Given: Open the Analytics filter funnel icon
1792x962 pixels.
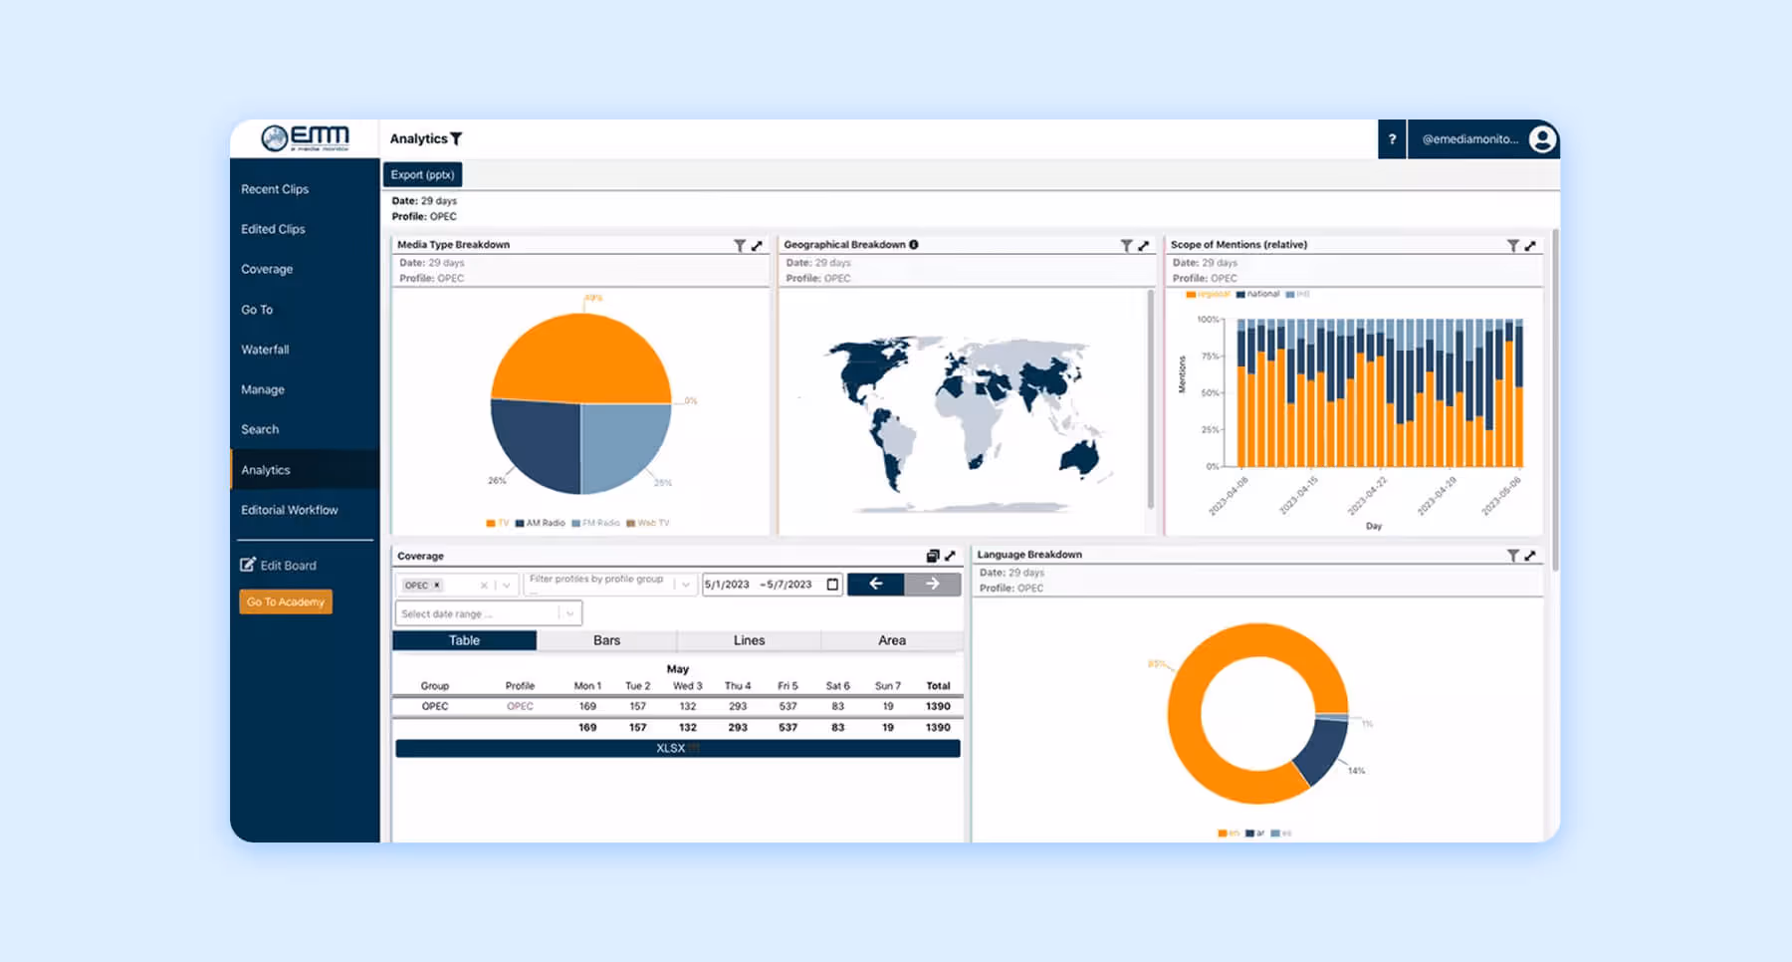Looking at the screenshot, I should click(x=456, y=139).
